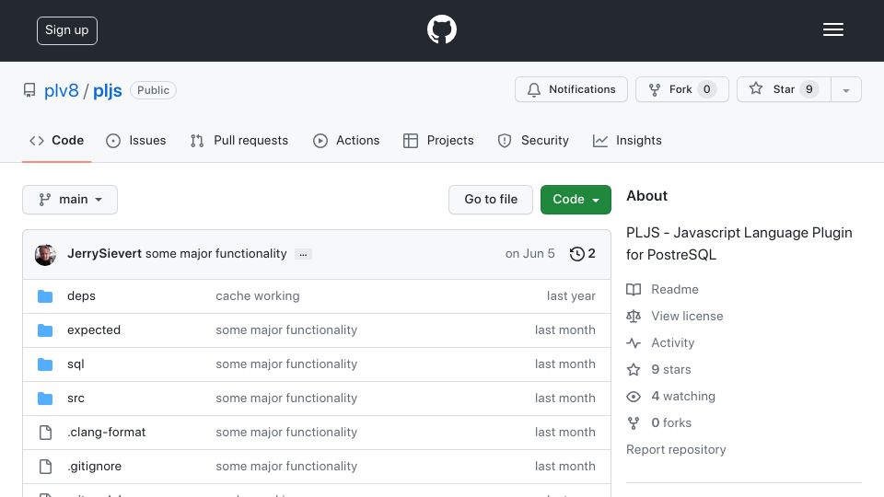The image size is (884, 497).
Task: Star the pljs repository
Action: point(784,89)
